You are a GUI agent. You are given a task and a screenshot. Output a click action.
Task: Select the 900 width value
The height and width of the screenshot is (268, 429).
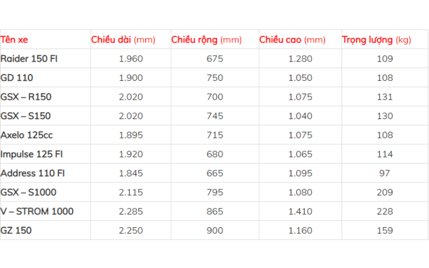coord(214,230)
